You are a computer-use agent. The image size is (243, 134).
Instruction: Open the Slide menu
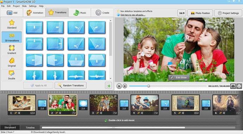[24, 6]
